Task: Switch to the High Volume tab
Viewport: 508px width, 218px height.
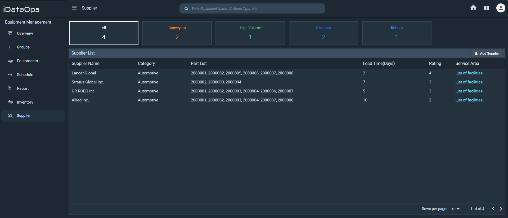Action: pos(250,33)
